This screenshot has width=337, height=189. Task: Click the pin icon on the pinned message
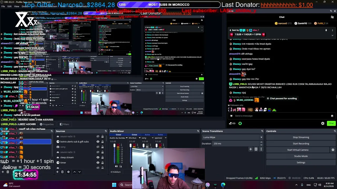[326, 30]
